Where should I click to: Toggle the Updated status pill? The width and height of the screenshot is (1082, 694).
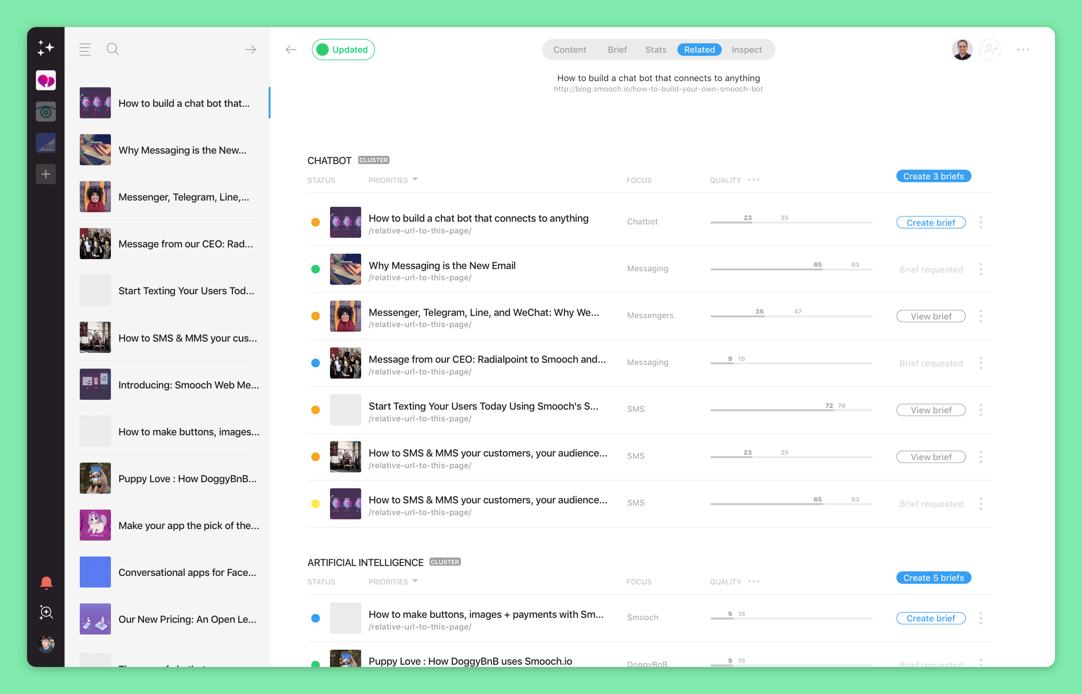coord(343,50)
